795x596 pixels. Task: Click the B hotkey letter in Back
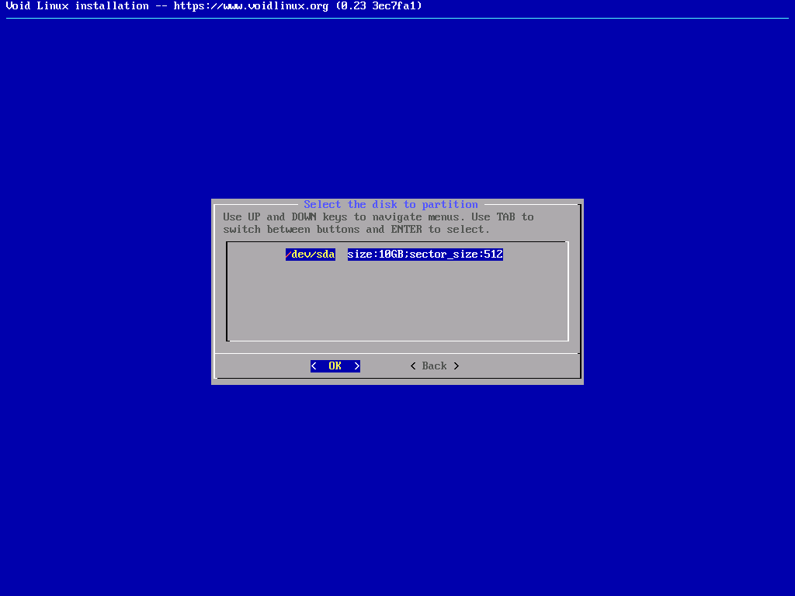(x=425, y=366)
